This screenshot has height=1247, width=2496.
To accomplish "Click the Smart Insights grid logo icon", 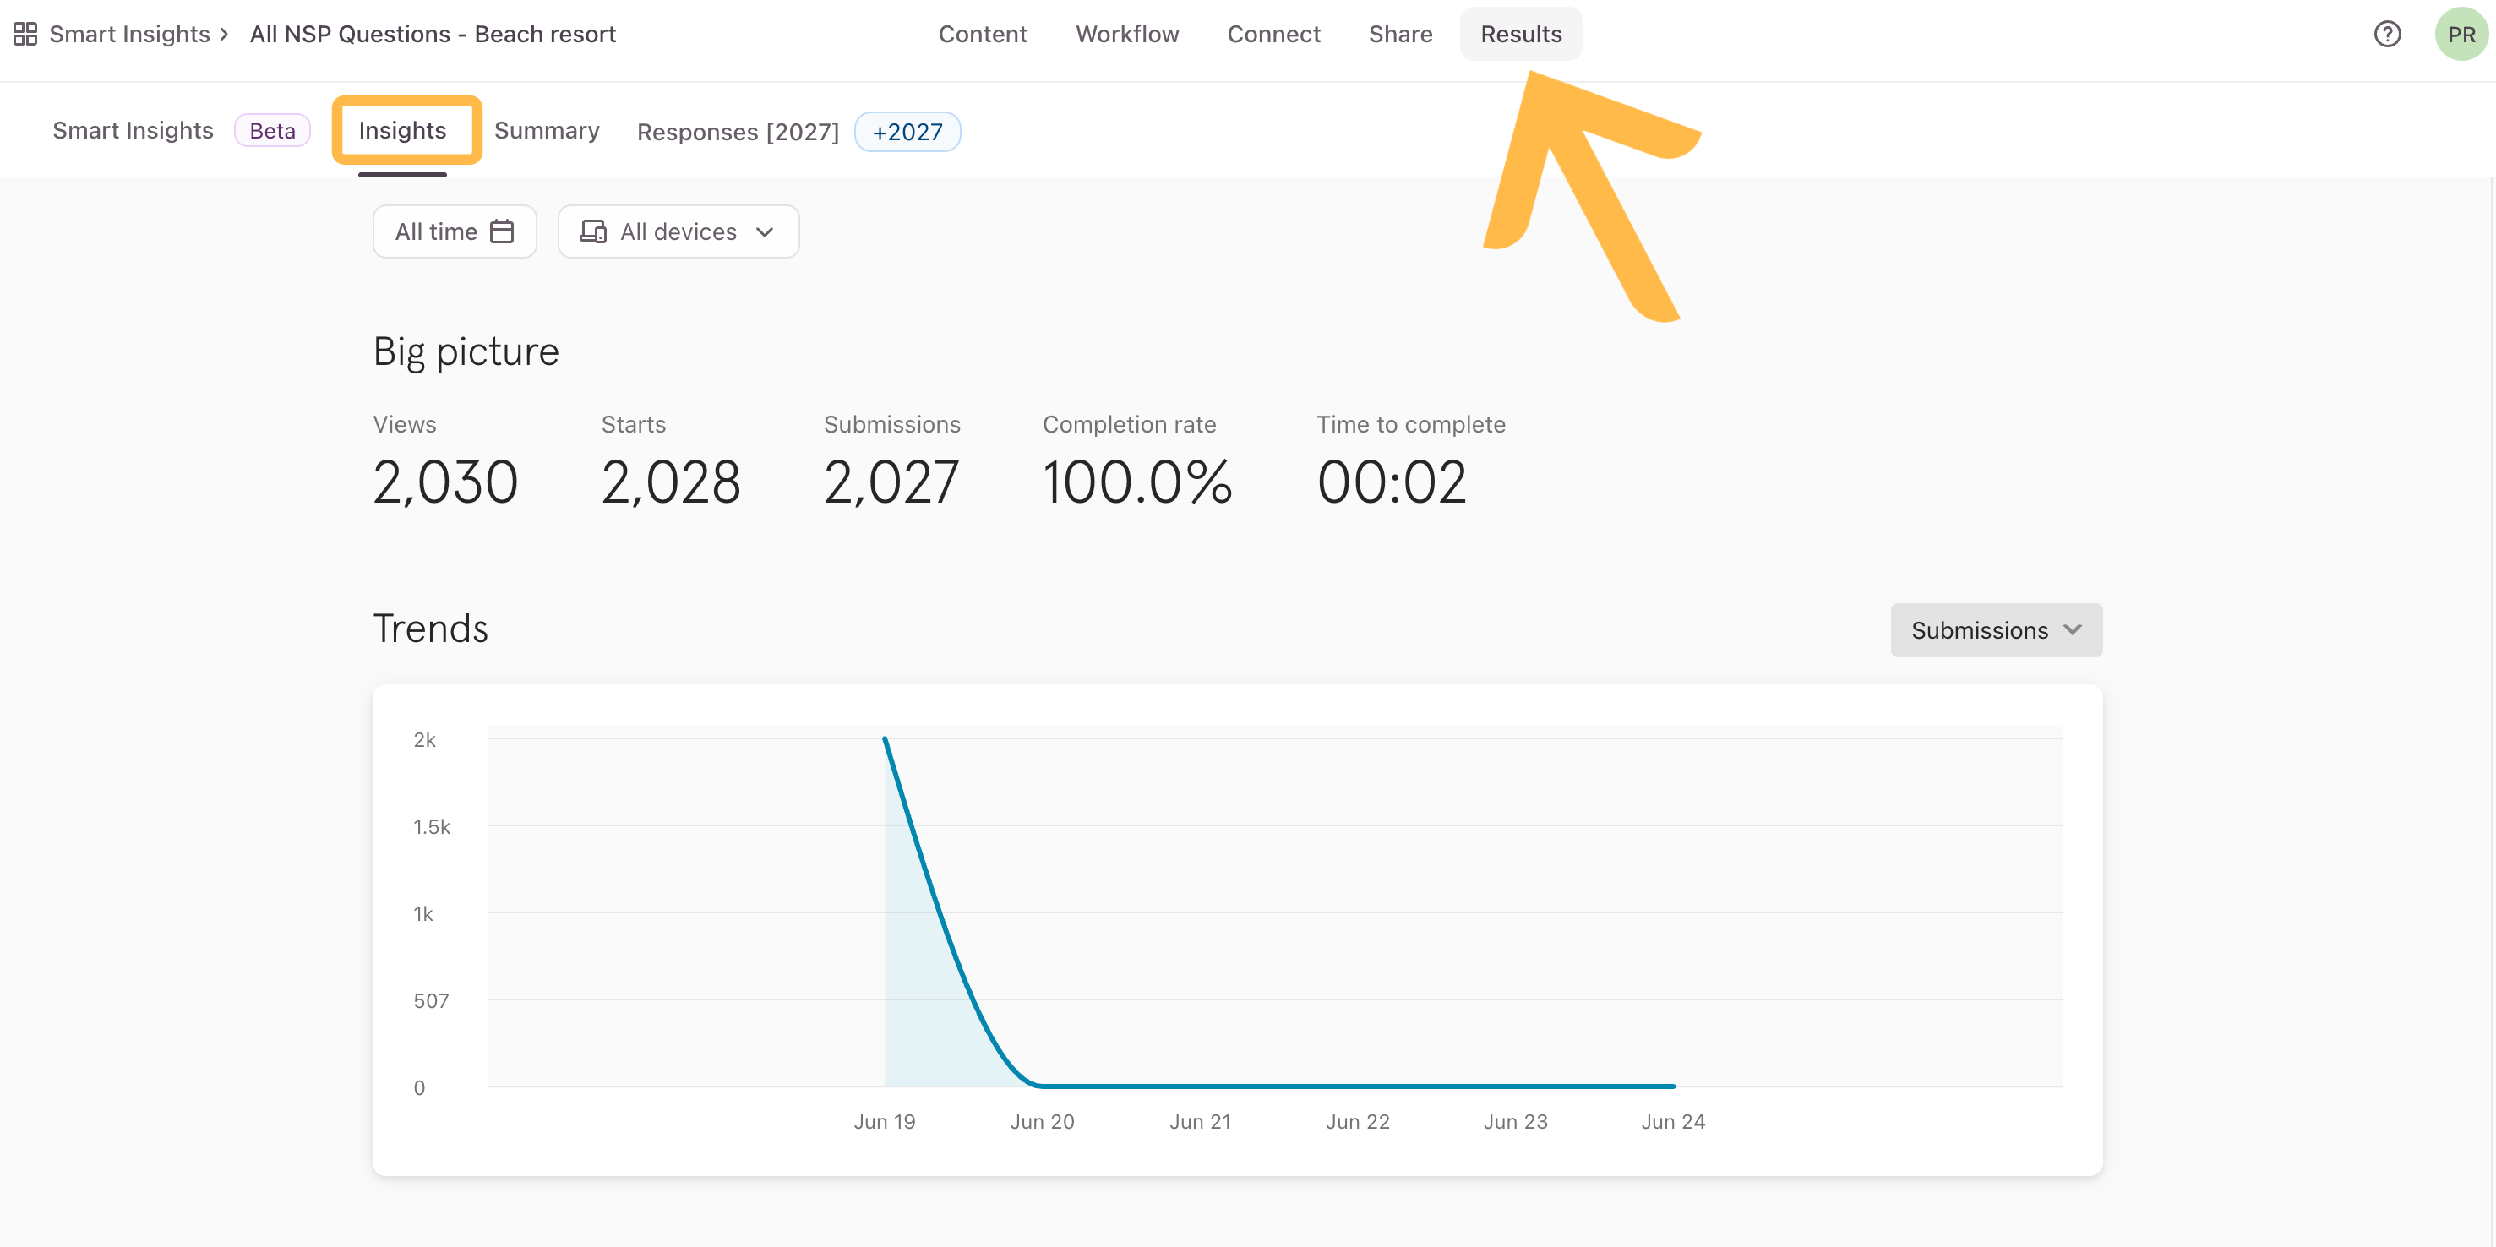I will [x=25, y=33].
